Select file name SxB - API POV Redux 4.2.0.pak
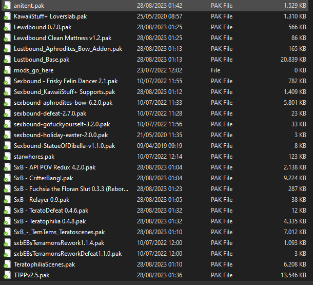The image size is (313, 285). (x=55, y=167)
